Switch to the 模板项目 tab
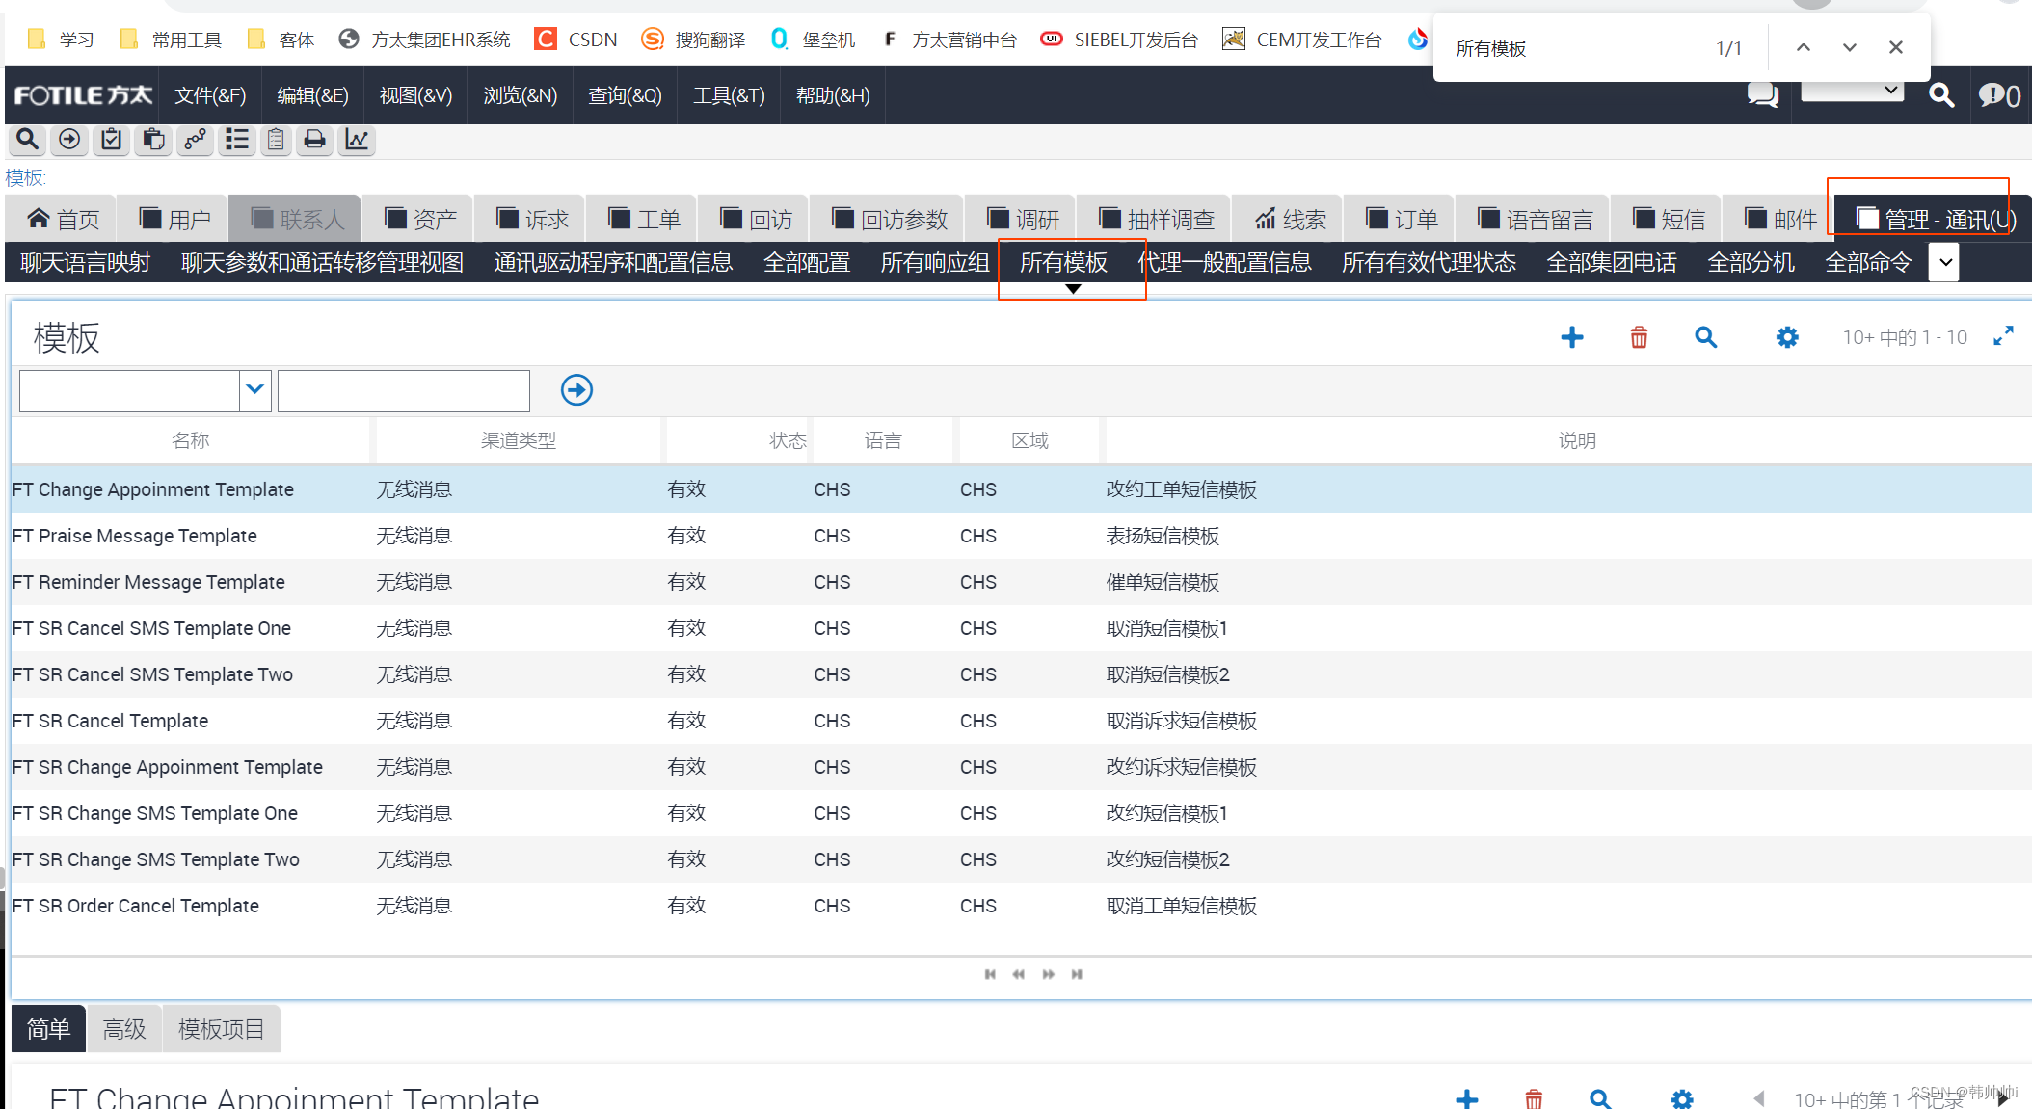This screenshot has height=1109, width=2032. point(221,1029)
